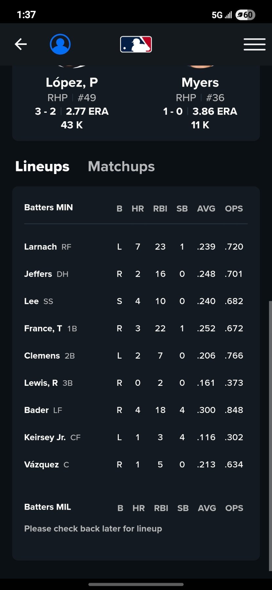Select Vázquez catcher row
The image size is (272, 590).
point(42,464)
